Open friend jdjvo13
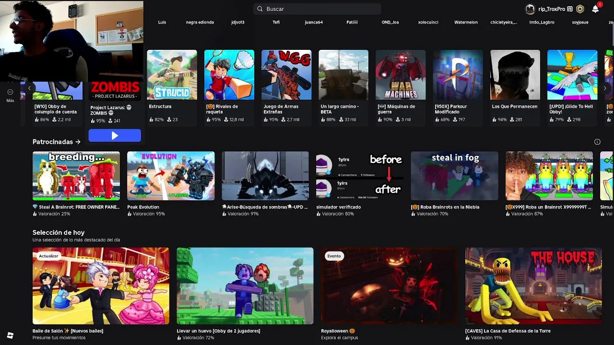The width and height of the screenshot is (614, 345). point(238,22)
